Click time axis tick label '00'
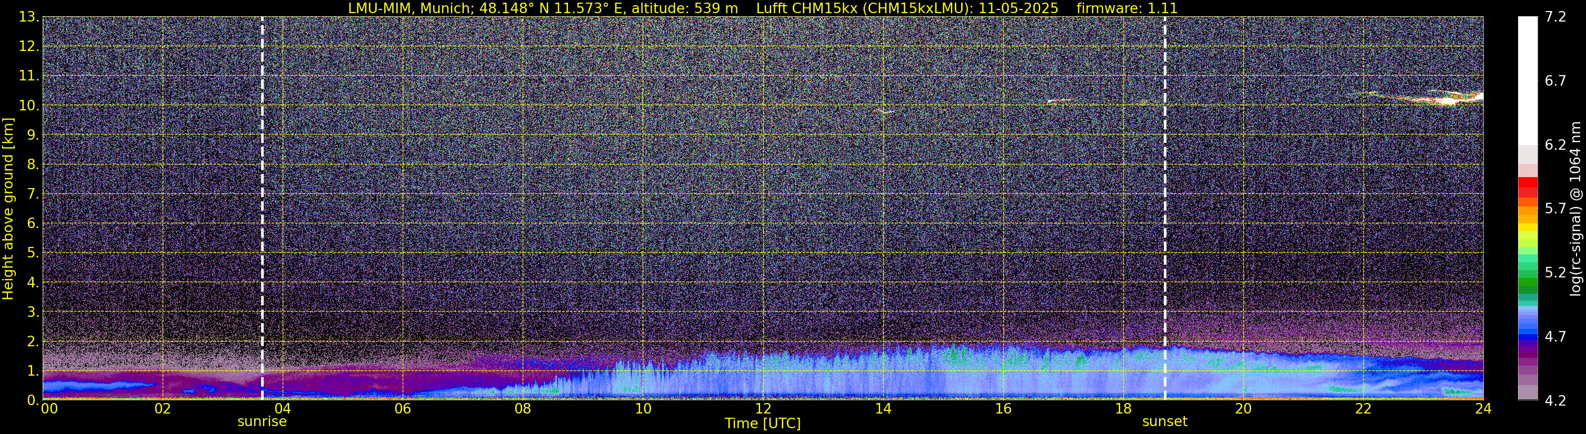 coord(49,409)
